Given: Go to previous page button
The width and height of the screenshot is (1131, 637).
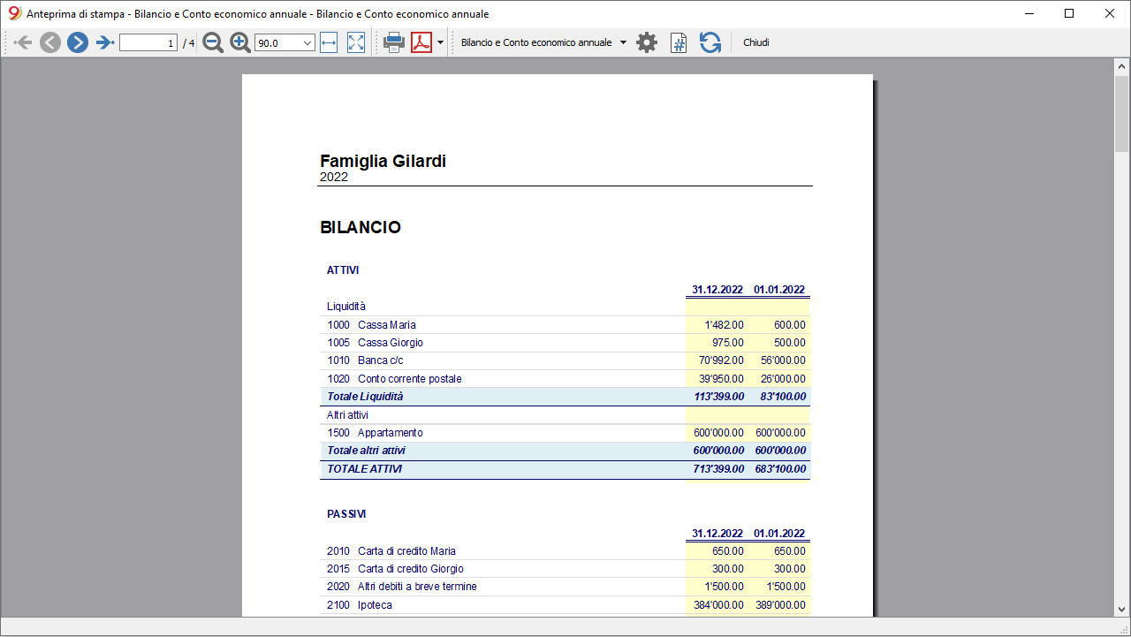Looking at the screenshot, I should tap(50, 42).
